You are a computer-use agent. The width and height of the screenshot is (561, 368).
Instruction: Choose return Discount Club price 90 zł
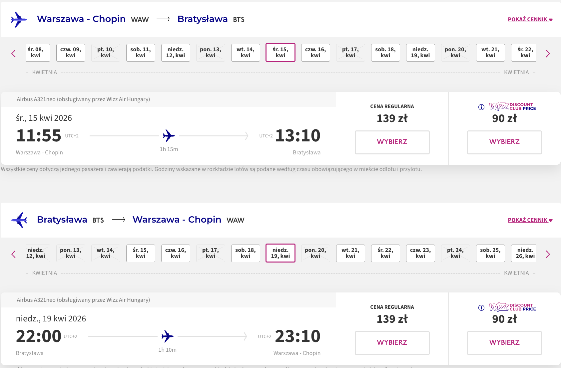(x=504, y=343)
